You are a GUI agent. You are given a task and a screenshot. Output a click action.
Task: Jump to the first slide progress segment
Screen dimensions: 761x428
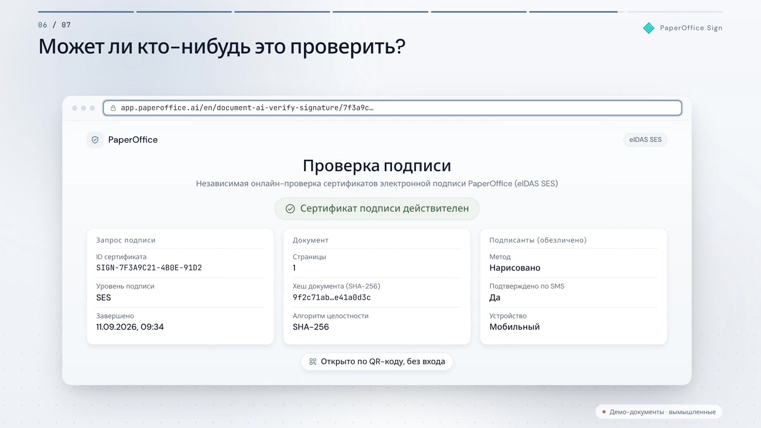tap(86, 12)
